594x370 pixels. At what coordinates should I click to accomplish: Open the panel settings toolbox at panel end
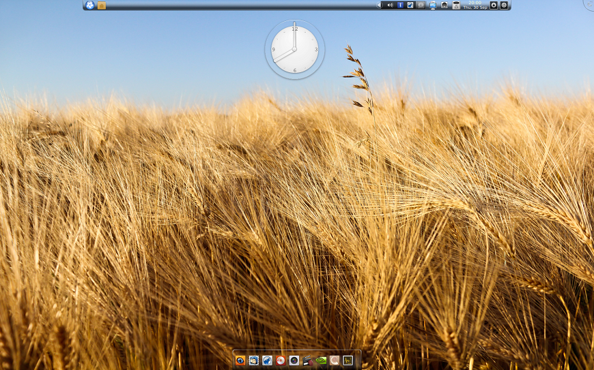[x=505, y=5]
